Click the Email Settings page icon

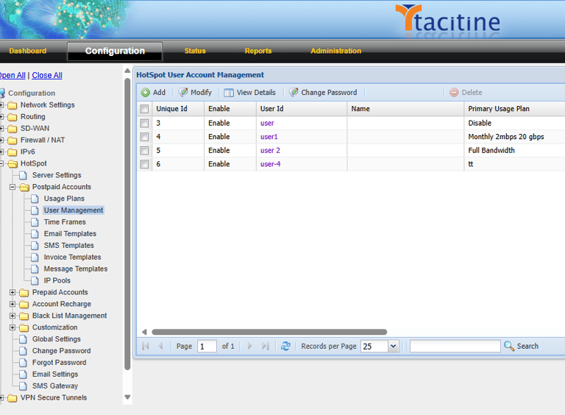[23, 375]
